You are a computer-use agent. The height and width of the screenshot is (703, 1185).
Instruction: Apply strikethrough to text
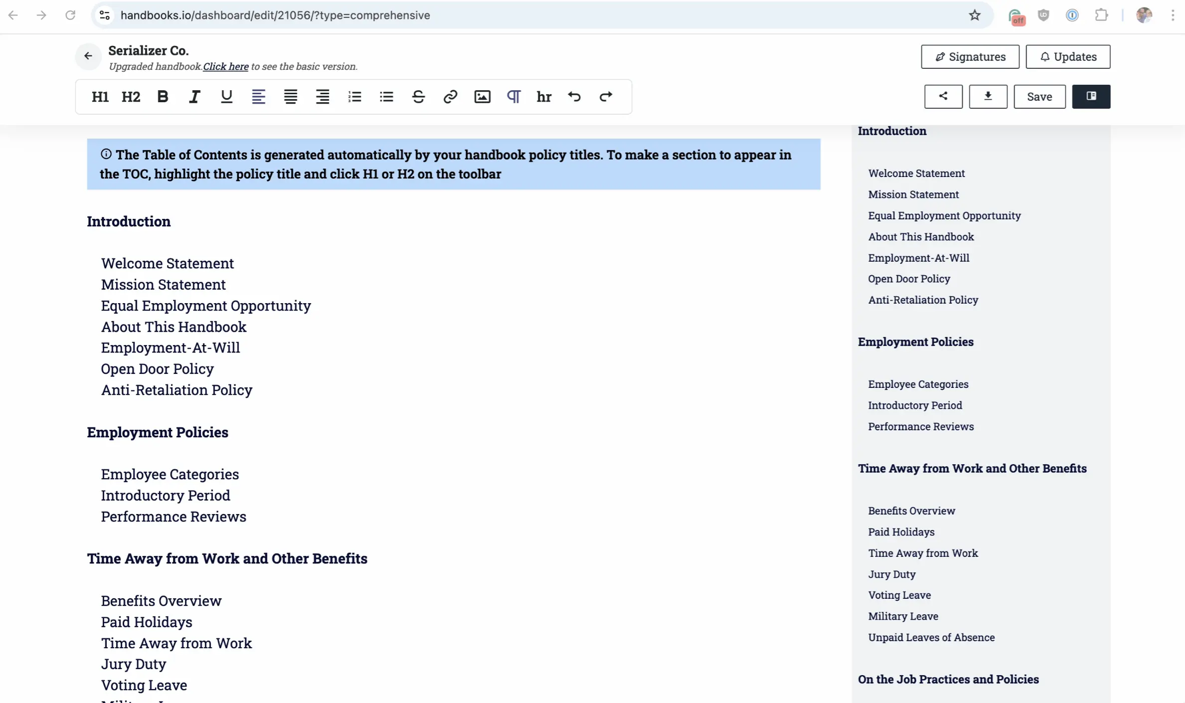418,97
